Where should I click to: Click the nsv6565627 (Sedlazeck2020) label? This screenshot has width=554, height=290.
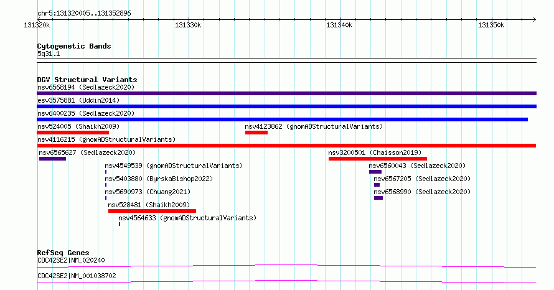point(87,152)
